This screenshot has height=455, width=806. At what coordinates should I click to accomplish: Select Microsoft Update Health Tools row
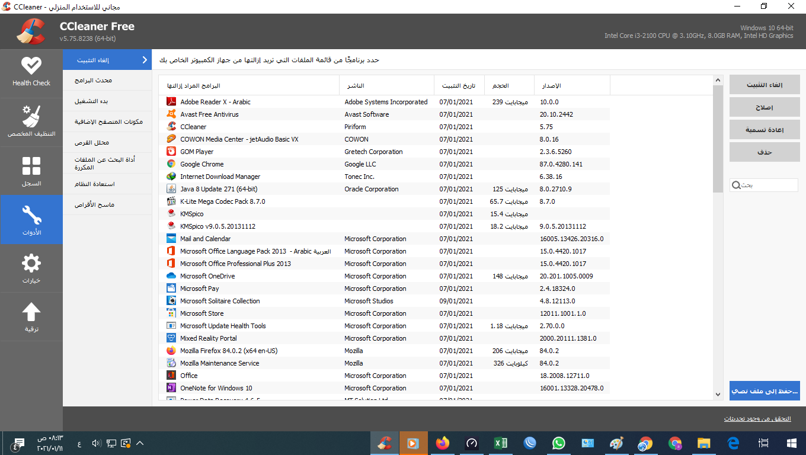click(x=384, y=326)
